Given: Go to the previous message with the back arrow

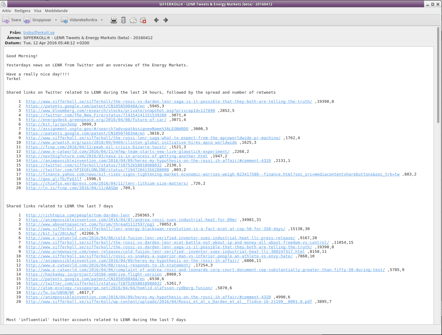Looking at the screenshot, I should pyautogui.click(x=156, y=20).
